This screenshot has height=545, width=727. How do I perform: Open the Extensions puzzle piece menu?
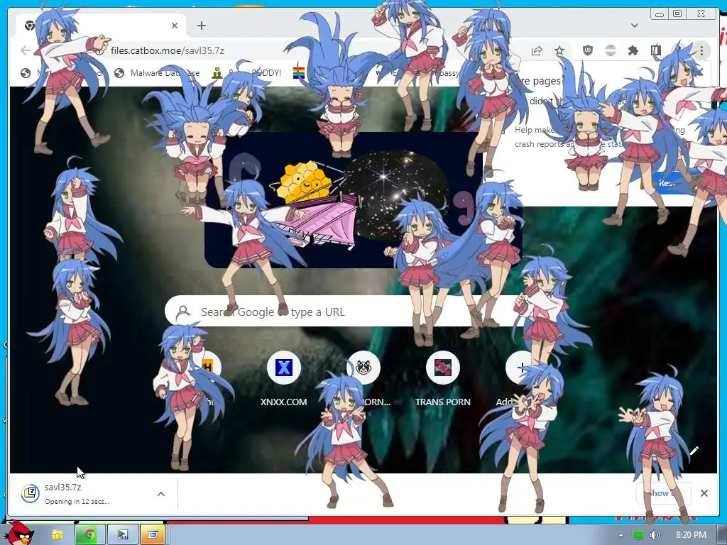click(633, 50)
